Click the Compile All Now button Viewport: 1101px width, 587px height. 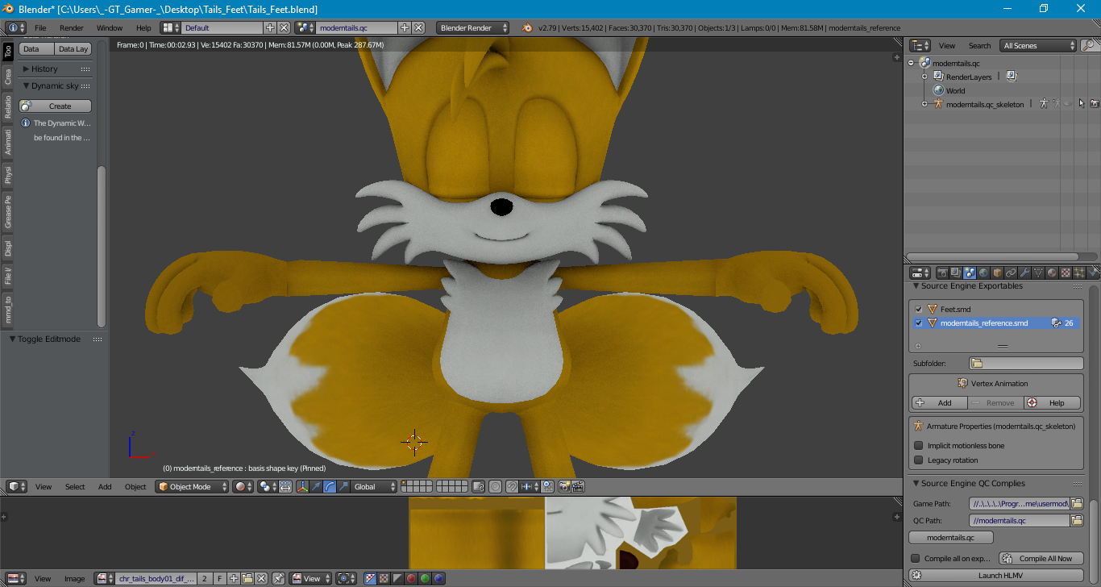tap(1041, 559)
